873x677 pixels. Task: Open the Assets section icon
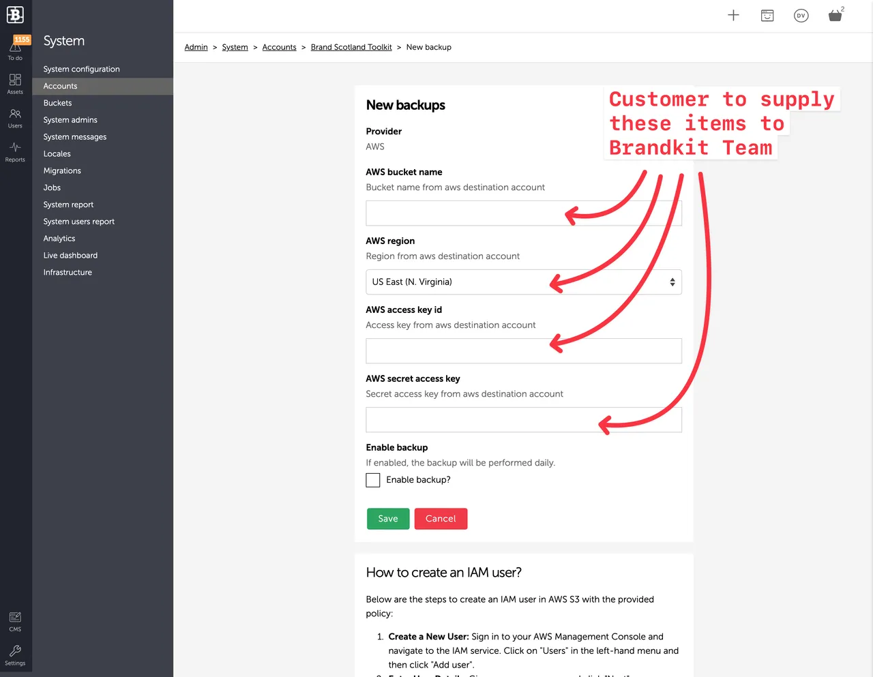[x=15, y=82]
